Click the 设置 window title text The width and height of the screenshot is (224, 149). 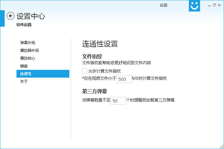[164, 5]
